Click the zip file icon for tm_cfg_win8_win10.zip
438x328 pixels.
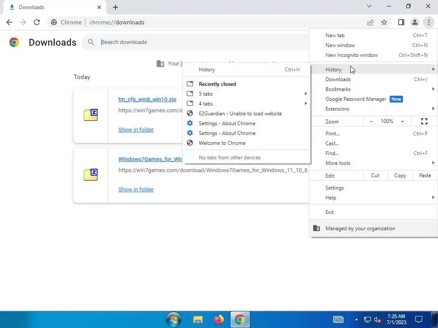click(x=91, y=115)
